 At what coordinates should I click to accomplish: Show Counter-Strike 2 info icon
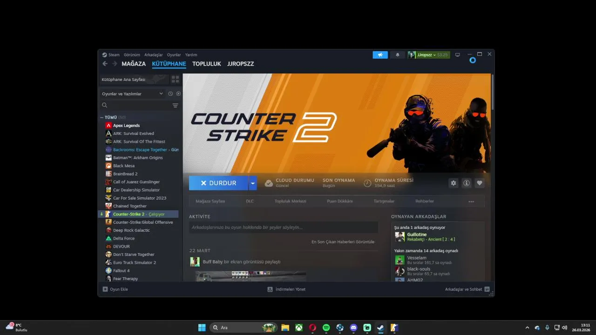coord(467,183)
